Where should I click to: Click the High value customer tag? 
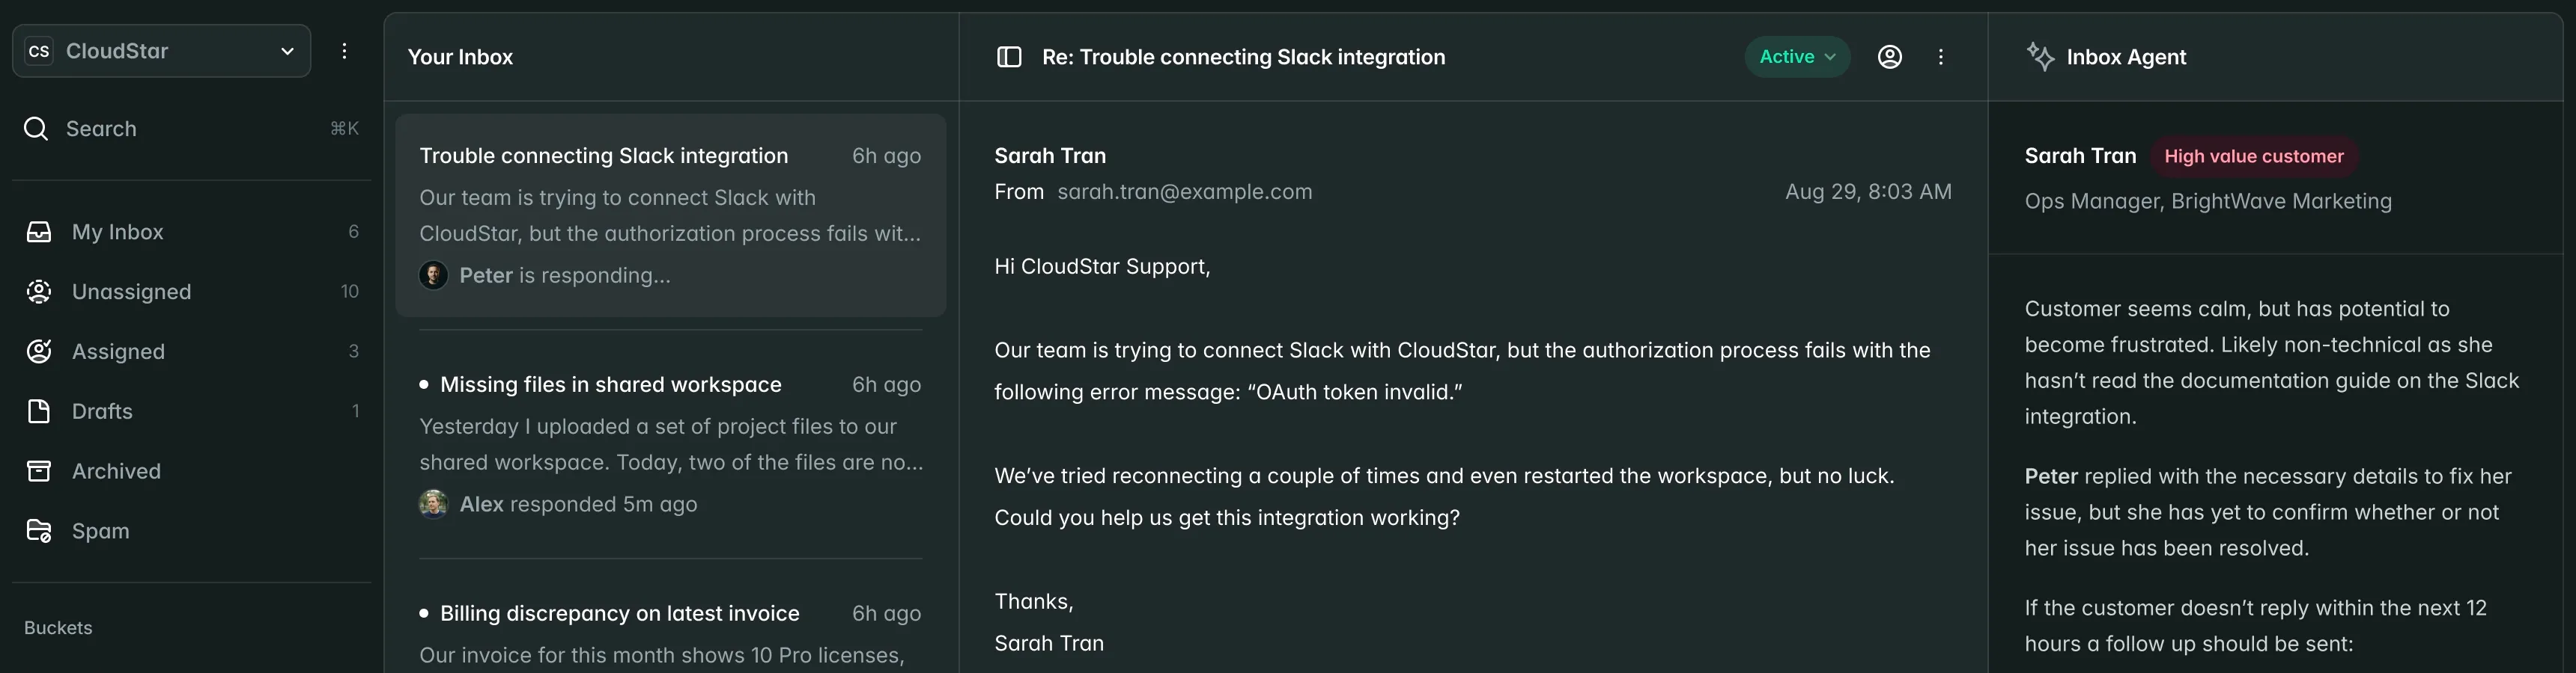[2253, 157]
